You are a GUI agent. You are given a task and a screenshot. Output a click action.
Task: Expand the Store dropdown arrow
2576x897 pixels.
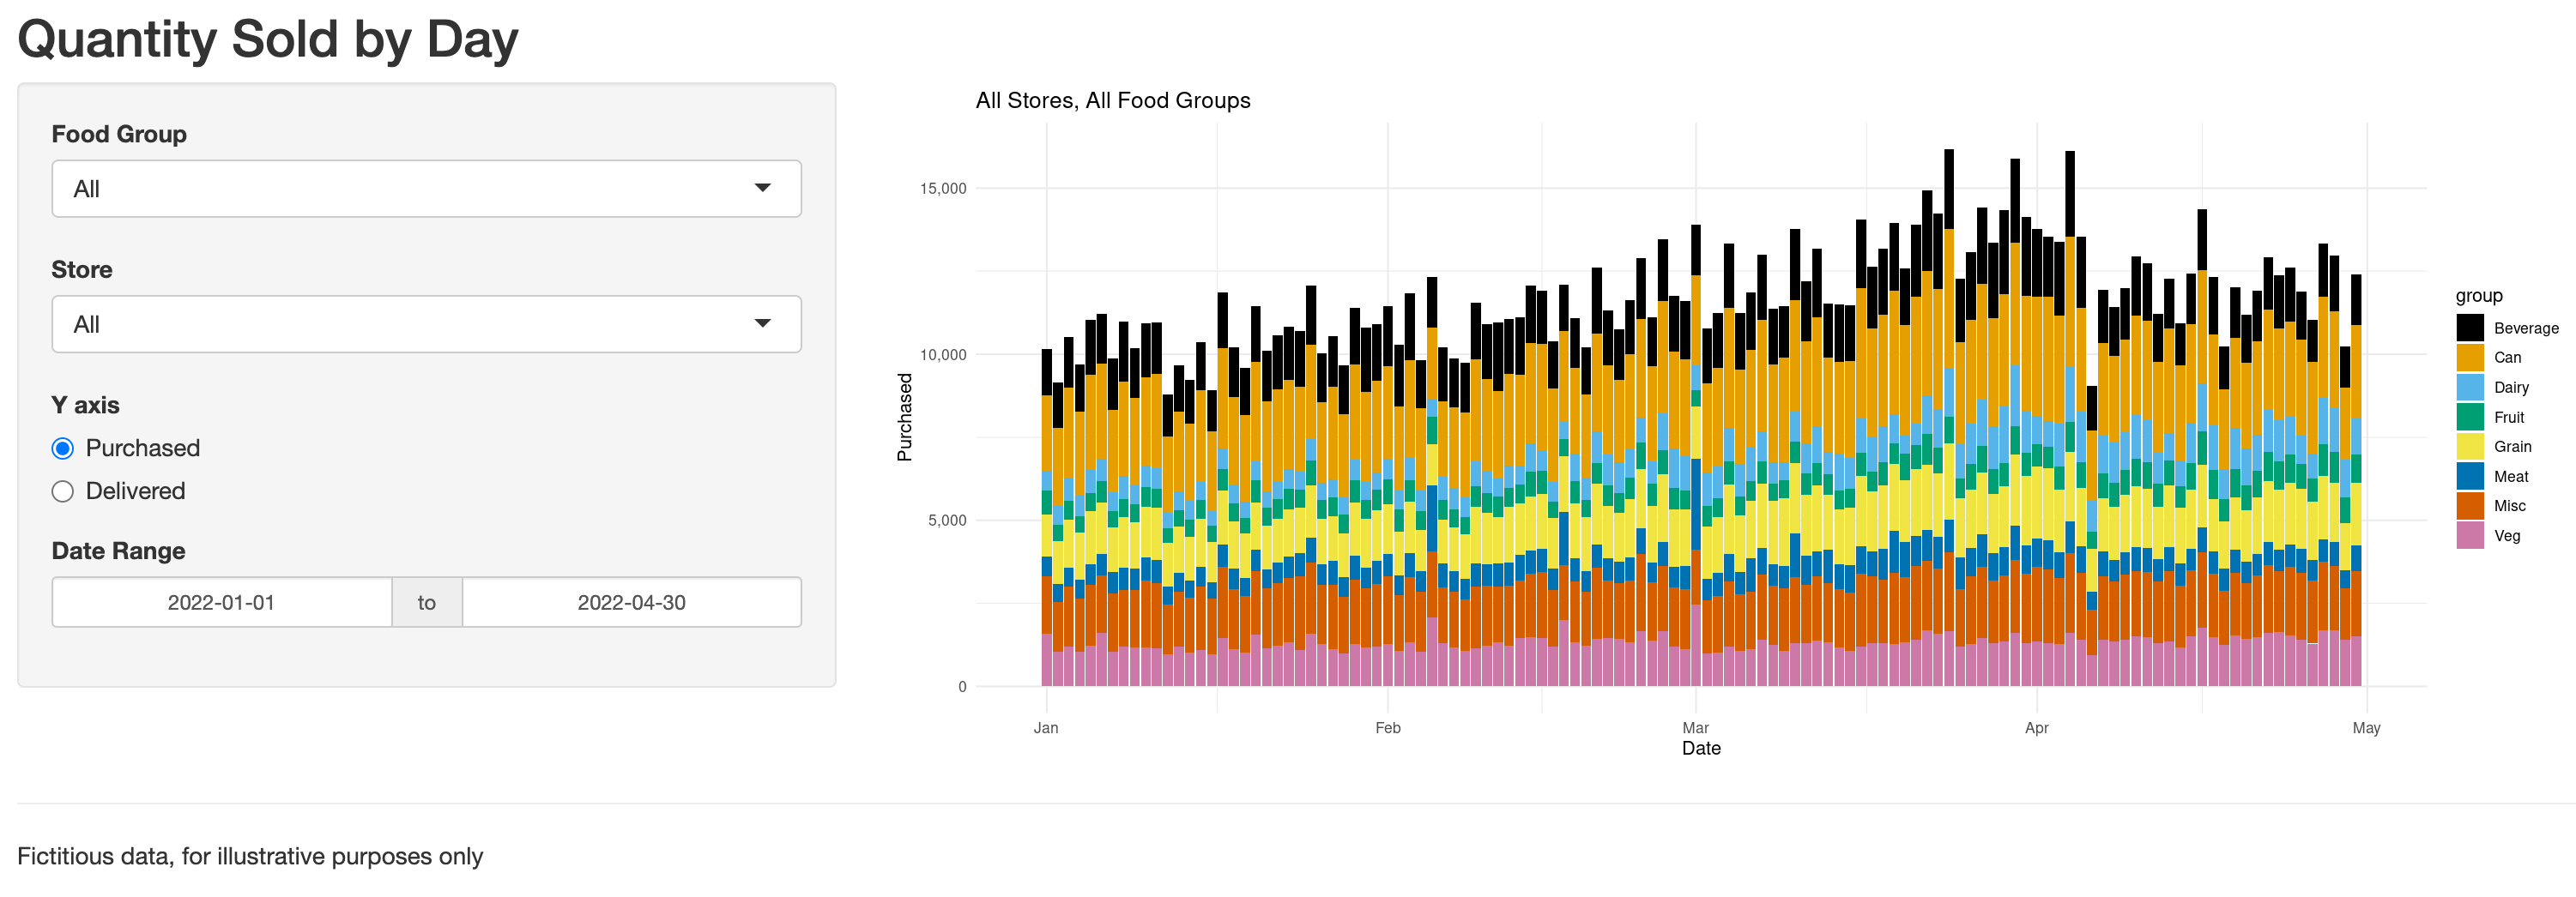762,323
